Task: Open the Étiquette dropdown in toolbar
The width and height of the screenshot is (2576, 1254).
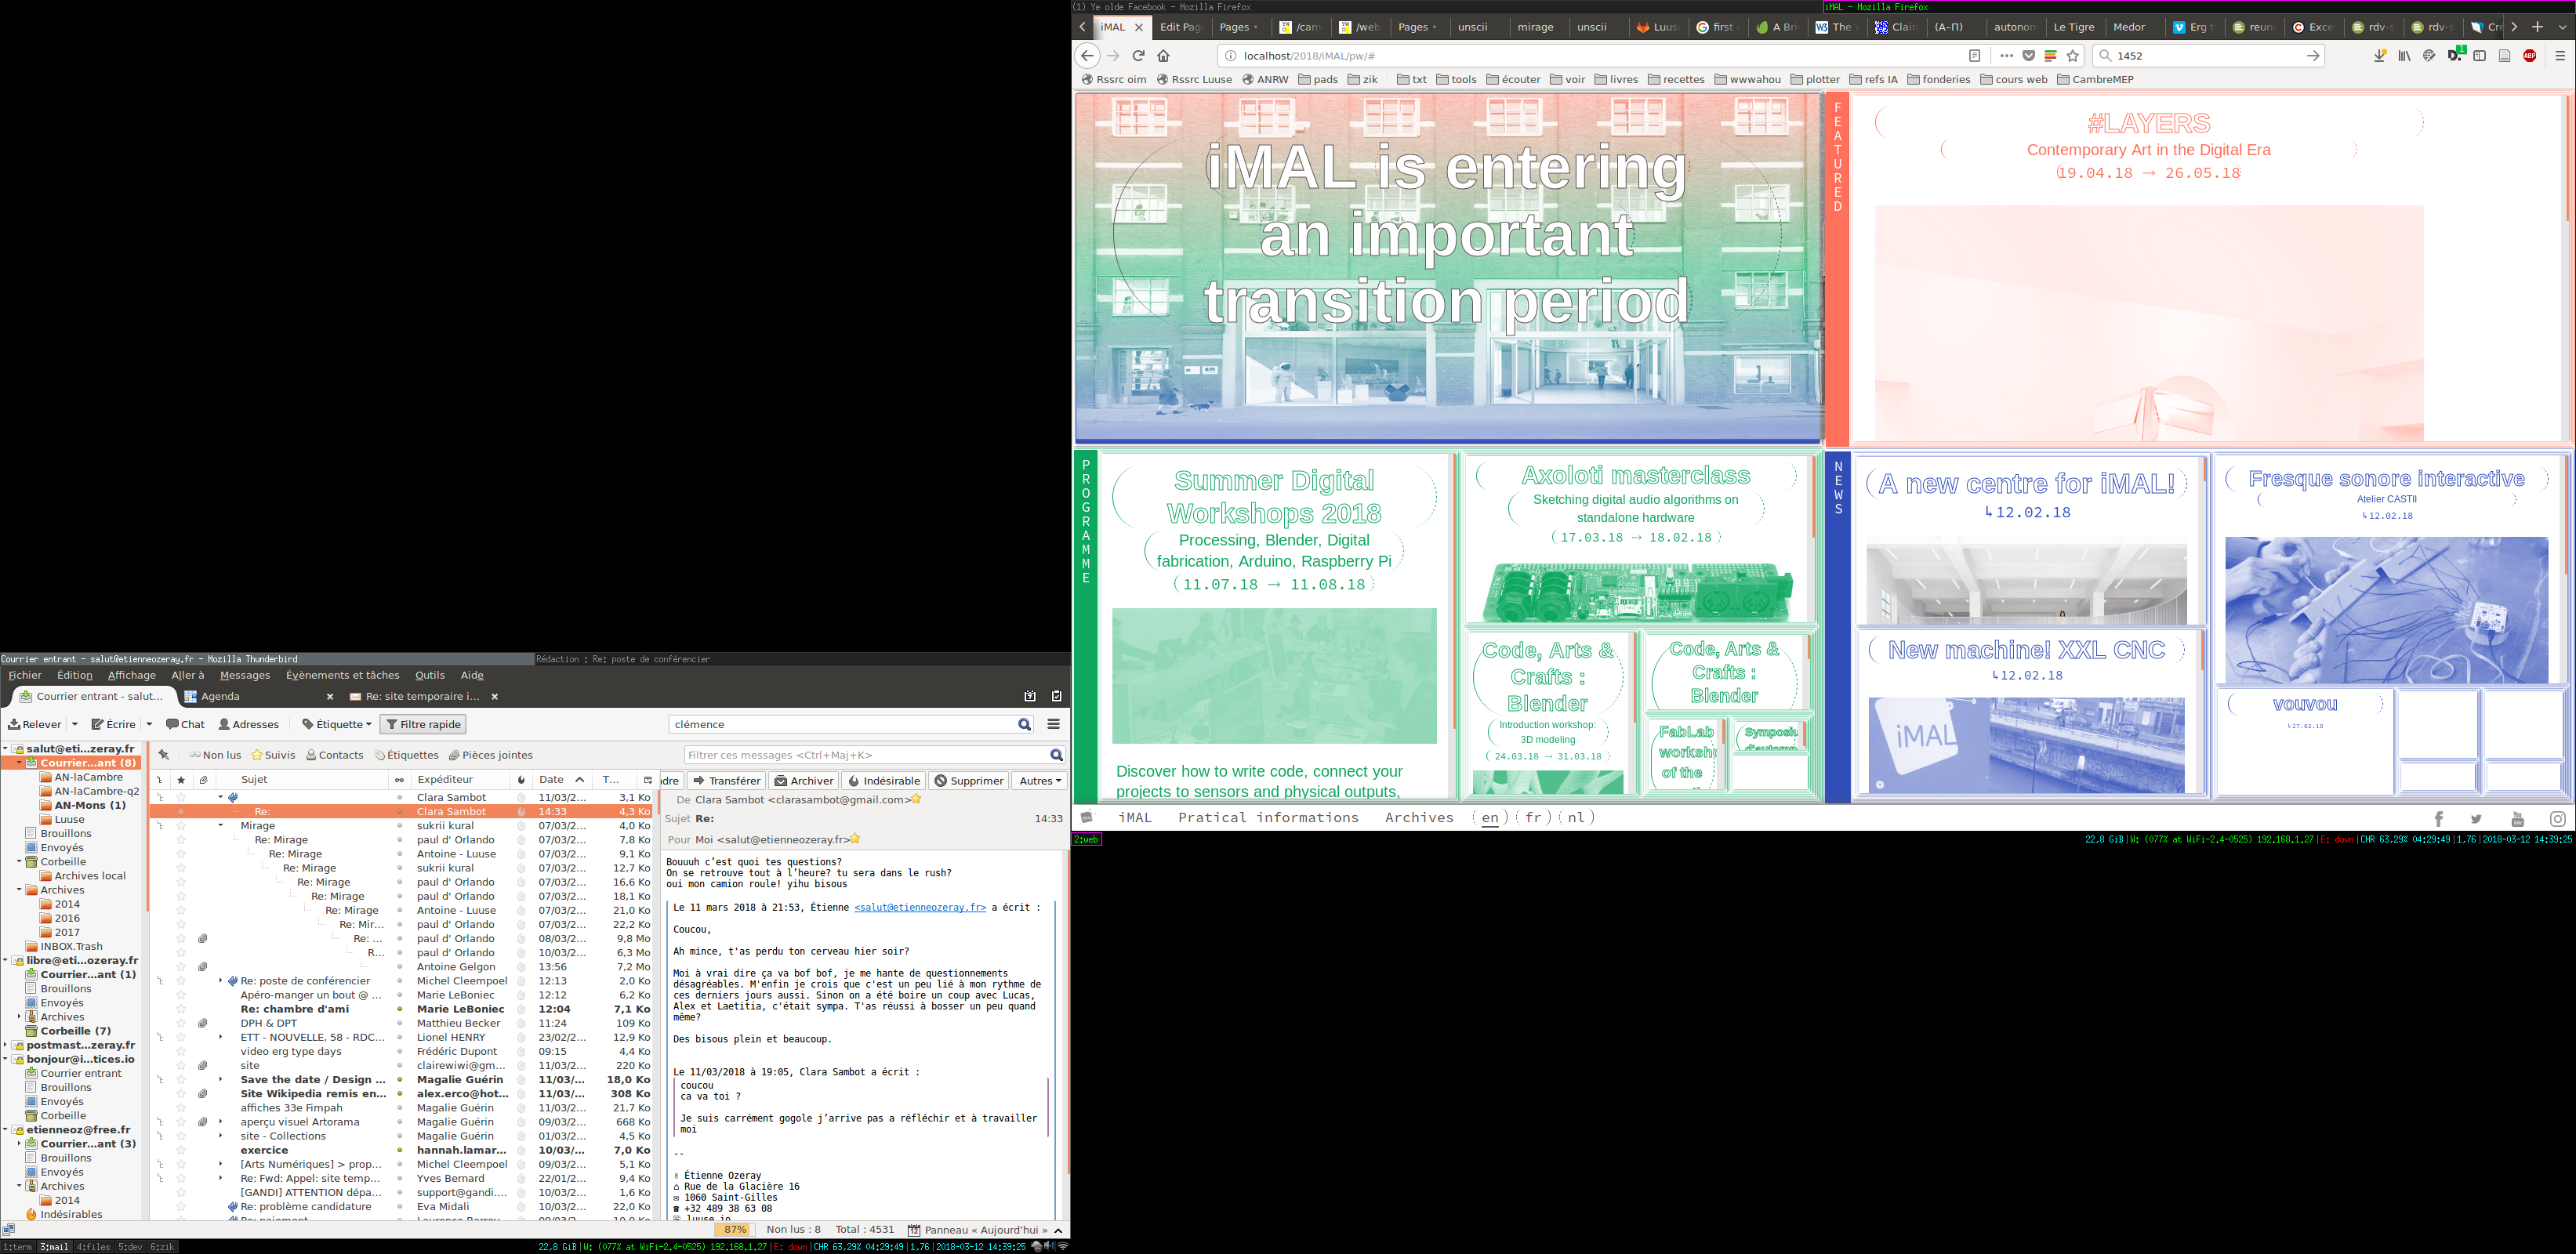Action: pyautogui.click(x=337, y=724)
